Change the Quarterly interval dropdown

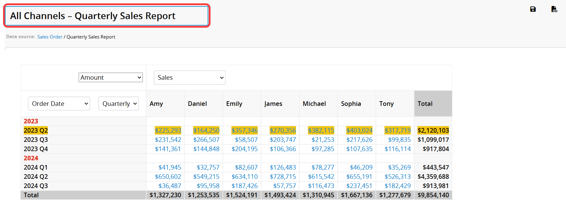118,104
